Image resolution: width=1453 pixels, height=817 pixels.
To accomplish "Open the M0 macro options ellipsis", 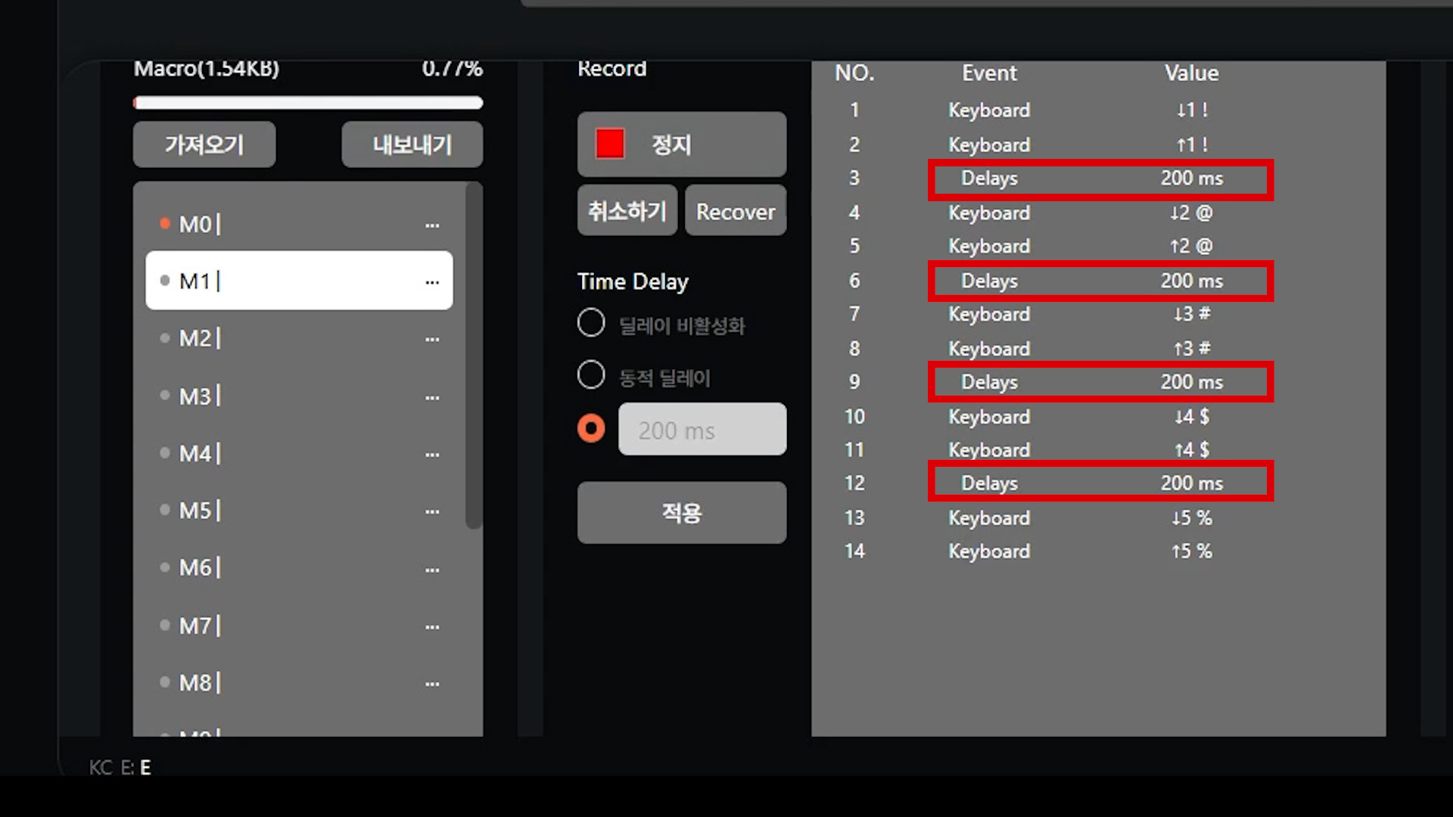I will click(x=432, y=225).
